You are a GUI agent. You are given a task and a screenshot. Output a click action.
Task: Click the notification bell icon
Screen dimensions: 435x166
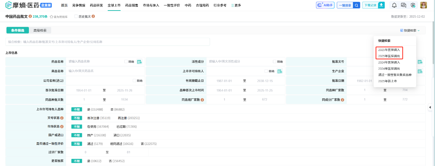tap(394, 5)
